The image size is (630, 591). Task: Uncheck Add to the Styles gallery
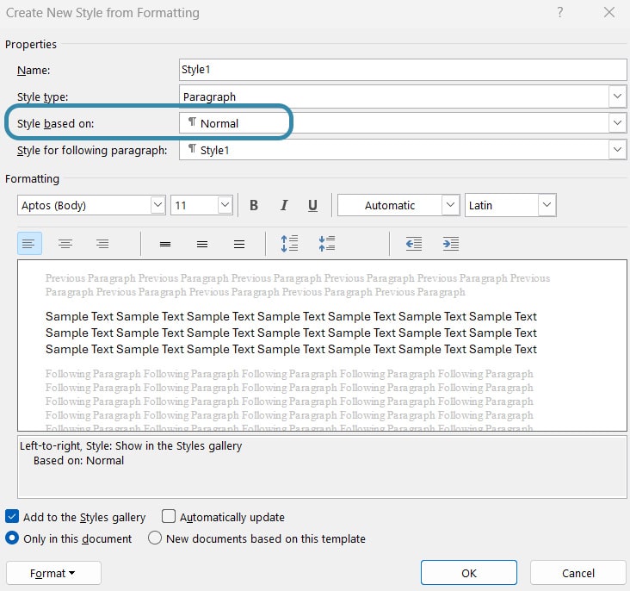pyautogui.click(x=13, y=517)
